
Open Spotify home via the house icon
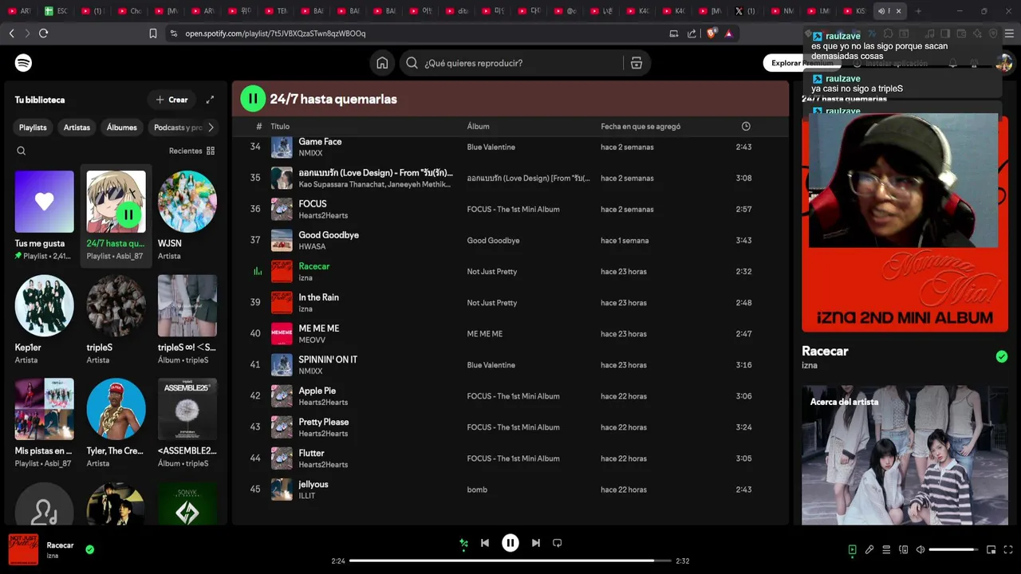pyautogui.click(x=382, y=63)
